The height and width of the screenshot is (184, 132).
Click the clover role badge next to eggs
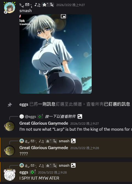point(32,172)
